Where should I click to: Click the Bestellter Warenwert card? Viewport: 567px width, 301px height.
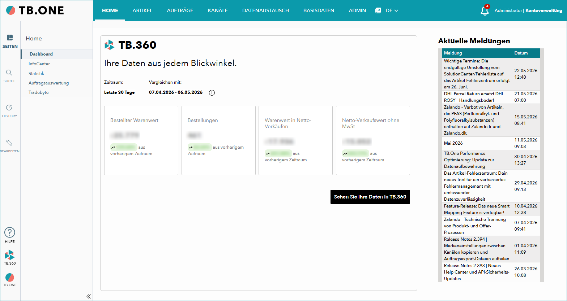(x=141, y=140)
